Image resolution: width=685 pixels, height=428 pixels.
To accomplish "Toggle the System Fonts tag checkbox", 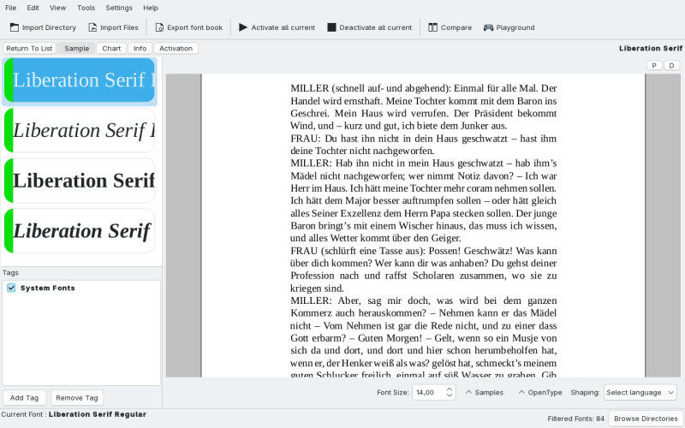I will pyautogui.click(x=11, y=288).
